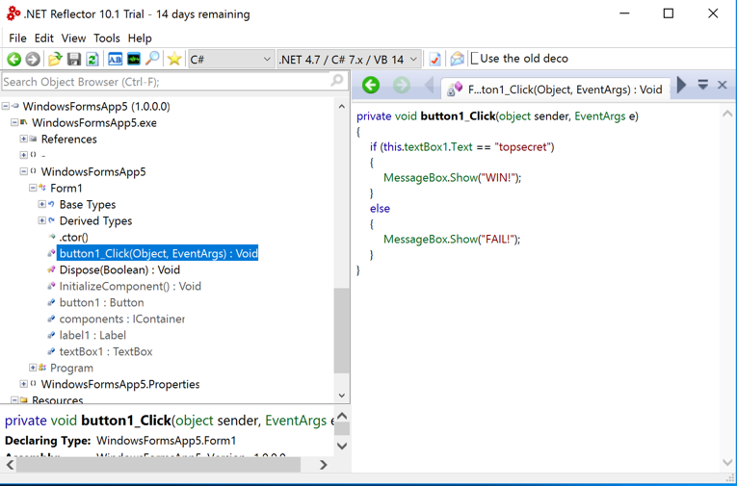737x486 pixels.
Task: Click the Refresh assemblies icon
Action: point(92,59)
